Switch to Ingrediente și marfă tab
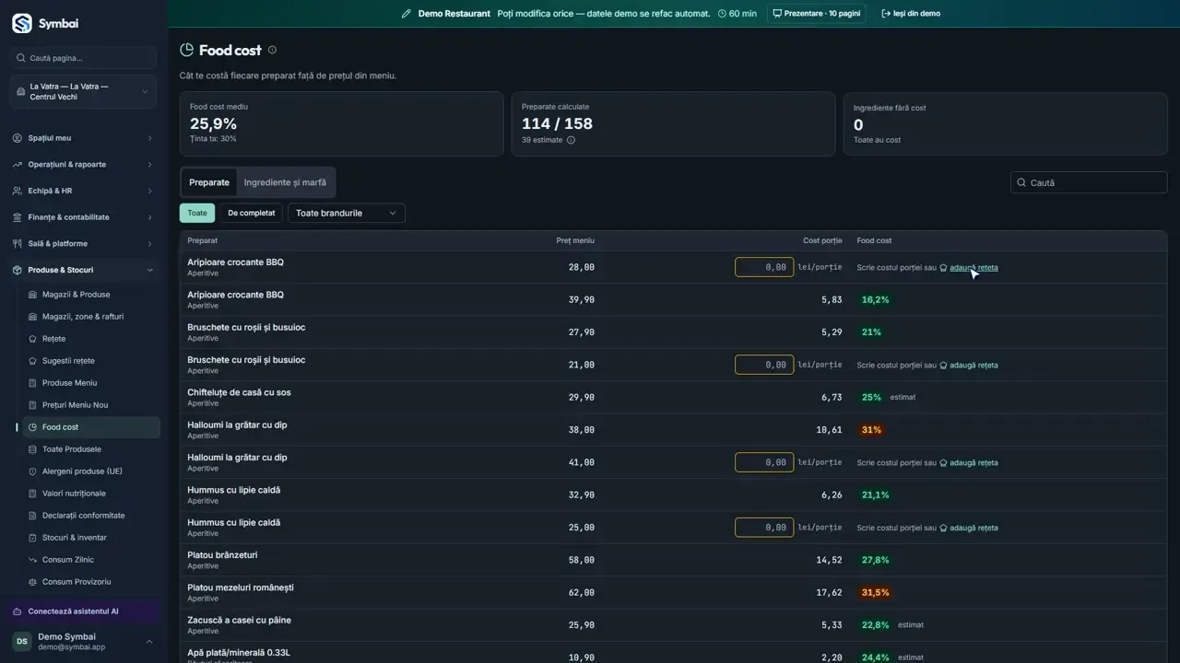 [x=285, y=182]
